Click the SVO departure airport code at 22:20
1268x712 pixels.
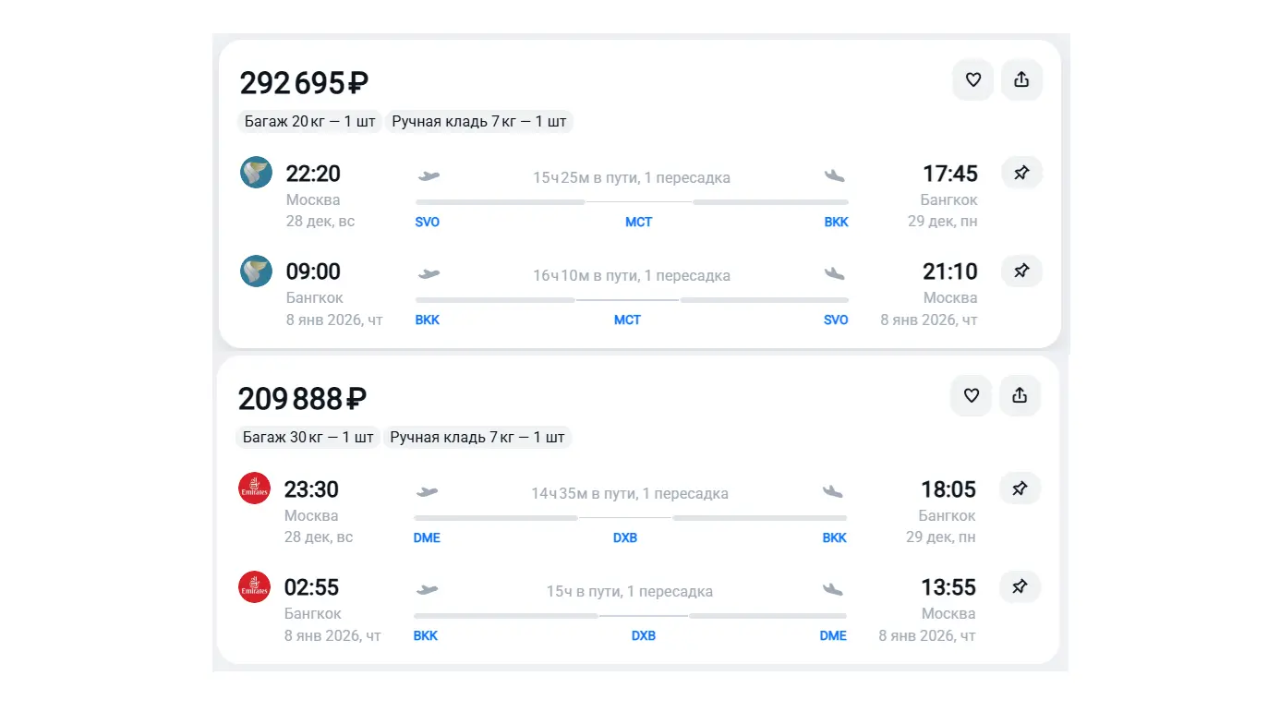click(428, 222)
